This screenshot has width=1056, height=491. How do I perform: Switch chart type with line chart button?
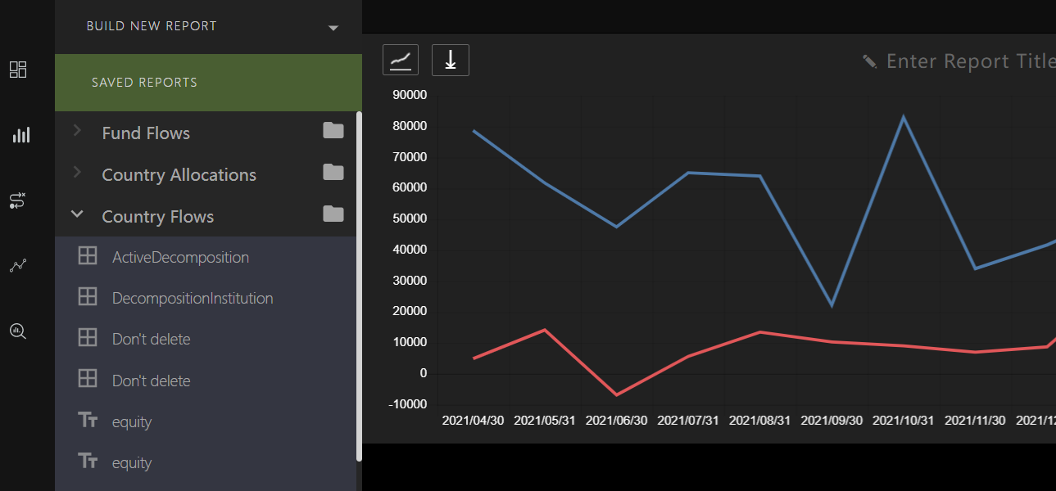(401, 60)
